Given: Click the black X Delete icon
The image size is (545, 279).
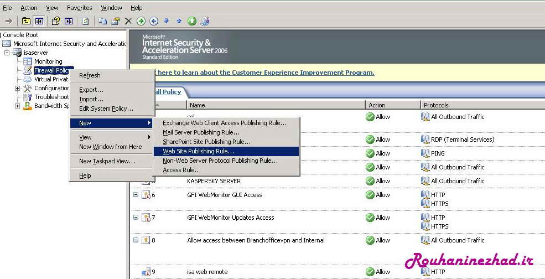Looking at the screenshot, I should [128, 21].
